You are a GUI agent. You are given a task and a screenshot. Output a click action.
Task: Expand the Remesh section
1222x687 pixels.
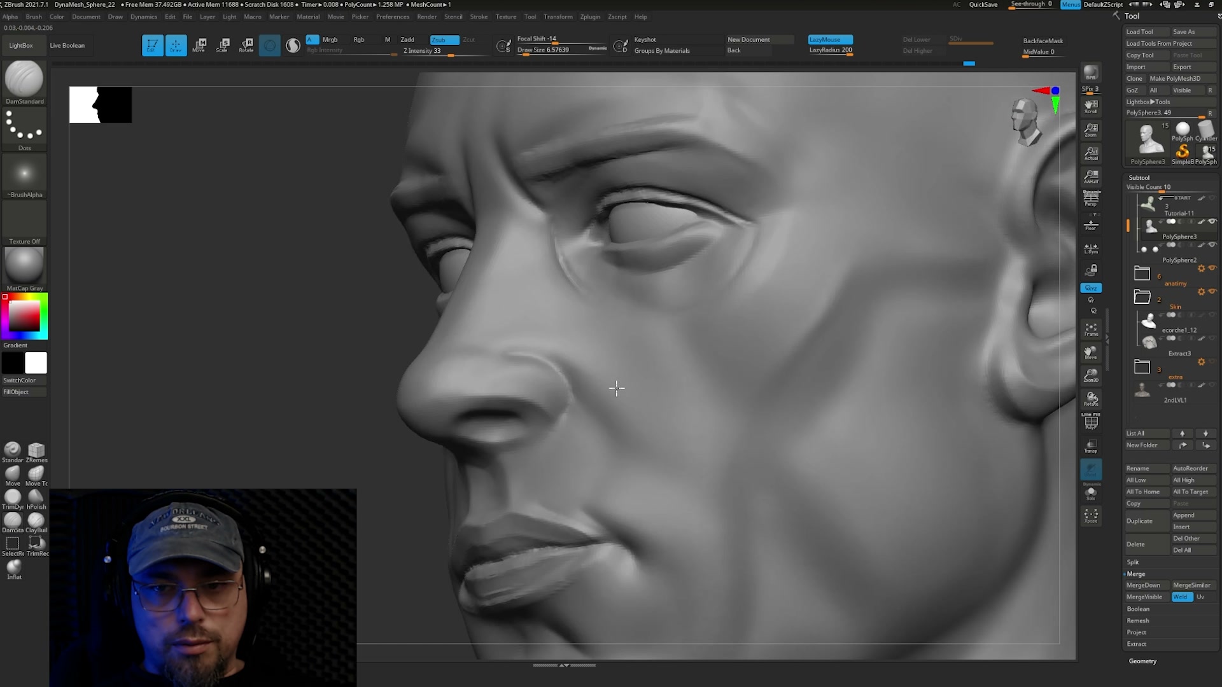coord(1138,620)
